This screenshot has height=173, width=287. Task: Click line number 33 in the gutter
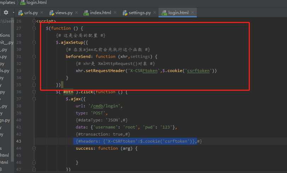(x=19, y=71)
